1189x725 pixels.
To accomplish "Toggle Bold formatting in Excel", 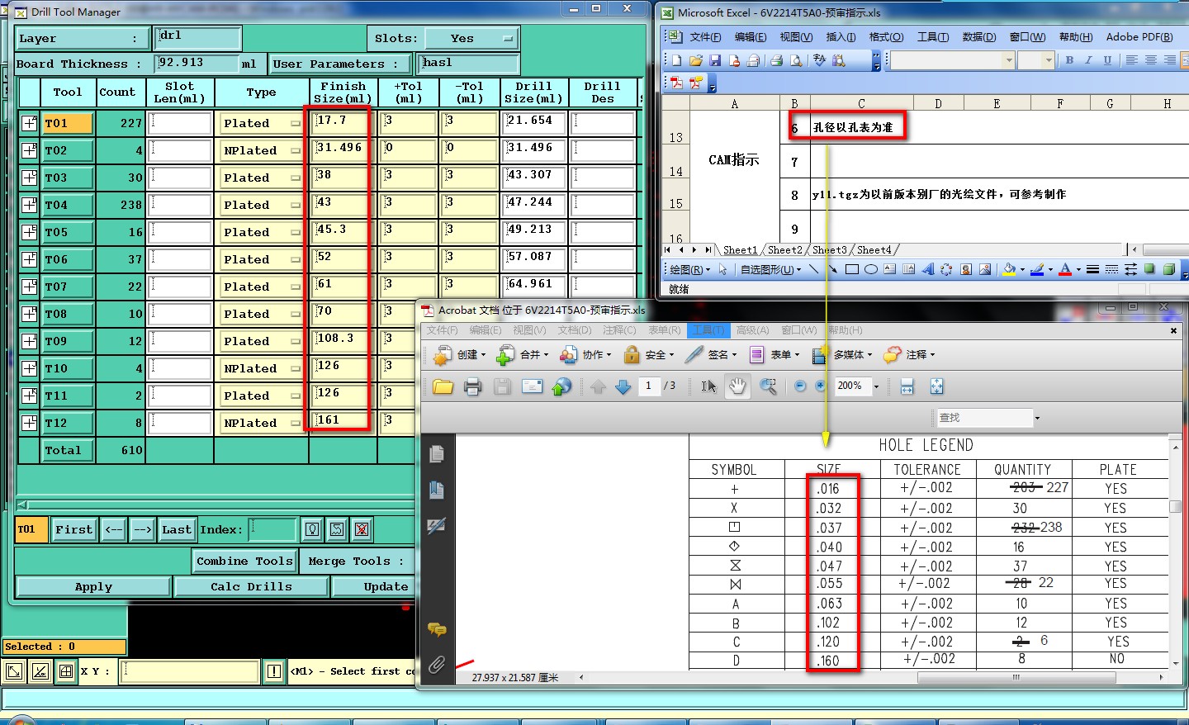I will (x=1069, y=60).
